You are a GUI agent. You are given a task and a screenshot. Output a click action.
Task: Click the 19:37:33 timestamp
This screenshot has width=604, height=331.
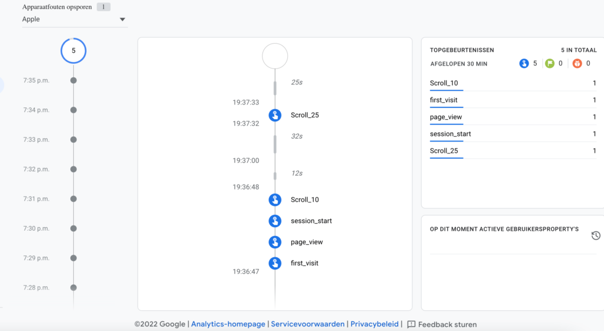tap(246, 103)
